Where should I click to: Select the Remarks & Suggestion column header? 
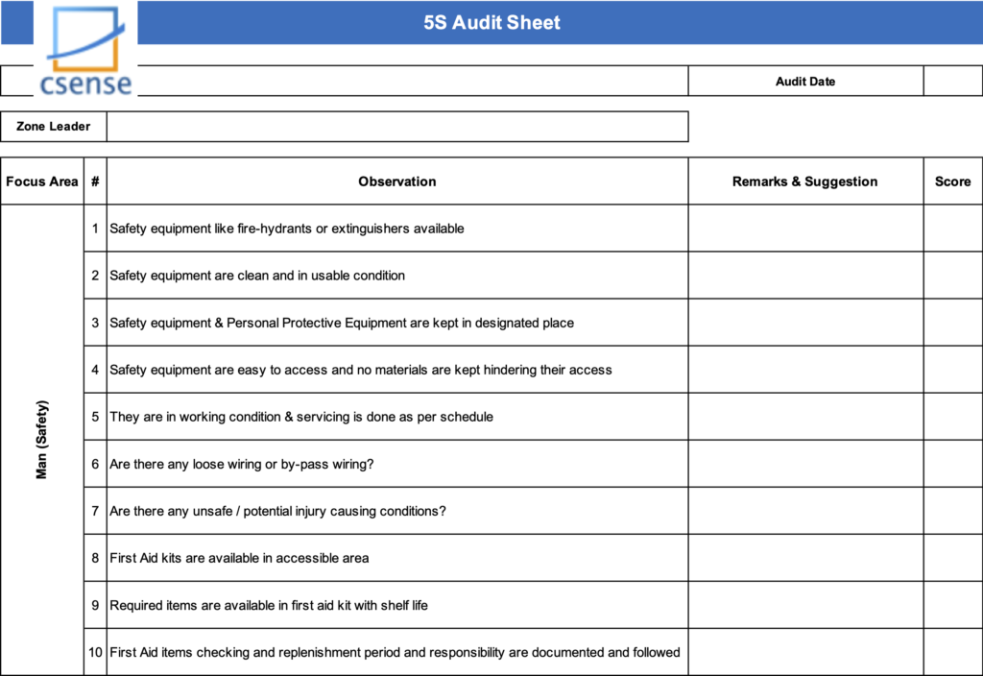click(x=804, y=181)
